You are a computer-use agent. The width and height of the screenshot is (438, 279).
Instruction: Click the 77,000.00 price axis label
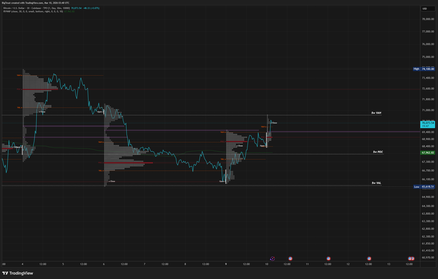428,31
